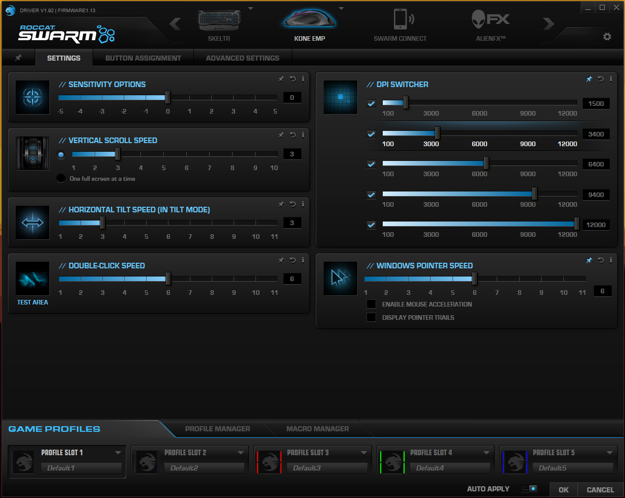Uncheck the 6400 DPI level checkbox
This screenshot has height=498, width=625.
[372, 164]
